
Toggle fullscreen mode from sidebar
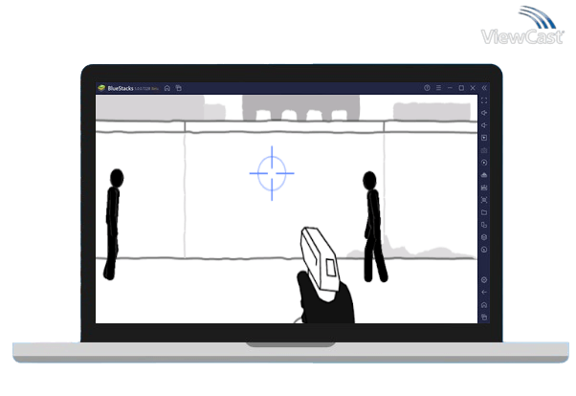click(484, 100)
